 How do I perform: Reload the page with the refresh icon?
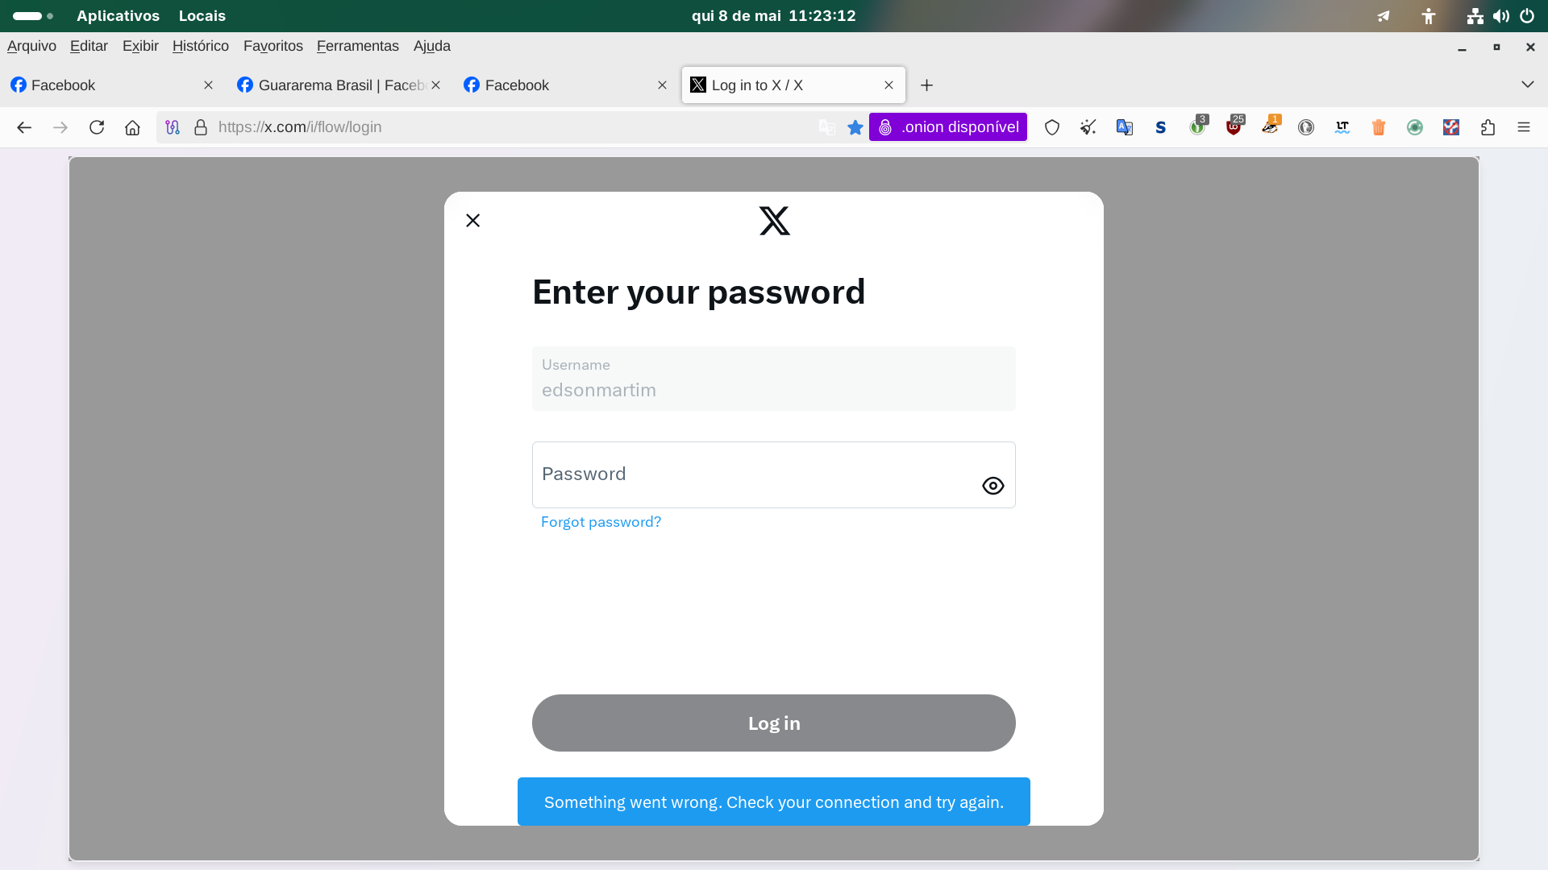click(97, 127)
